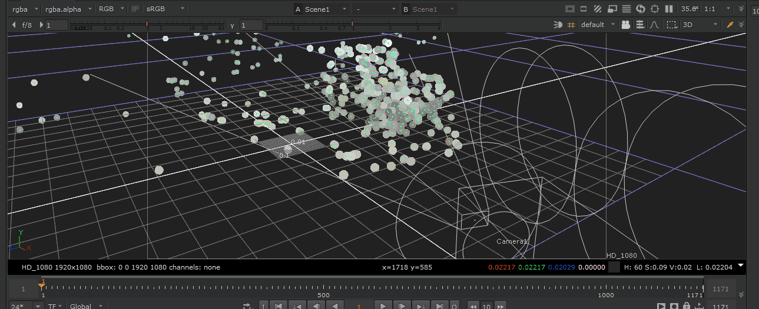Open the rgba.alpha channel dropdown
This screenshot has height=309, width=759.
coord(68,9)
